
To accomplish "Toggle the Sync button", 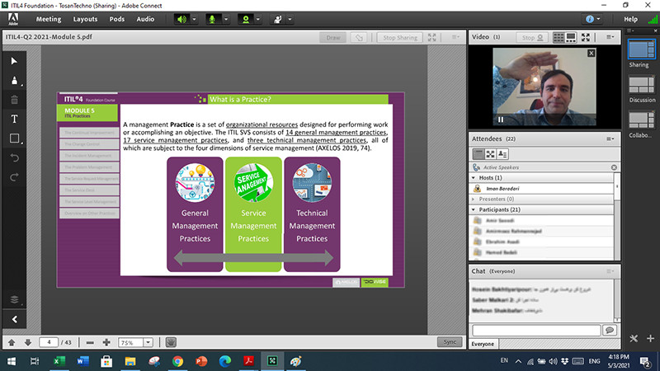I will (x=450, y=342).
